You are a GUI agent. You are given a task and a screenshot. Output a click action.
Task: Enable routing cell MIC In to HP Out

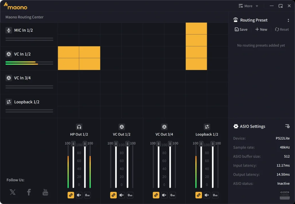68,28
